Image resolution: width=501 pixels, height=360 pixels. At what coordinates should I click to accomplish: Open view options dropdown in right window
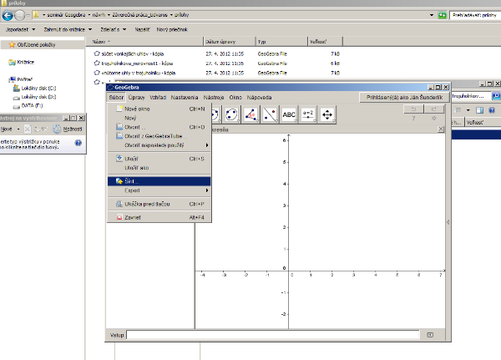[x=468, y=110]
